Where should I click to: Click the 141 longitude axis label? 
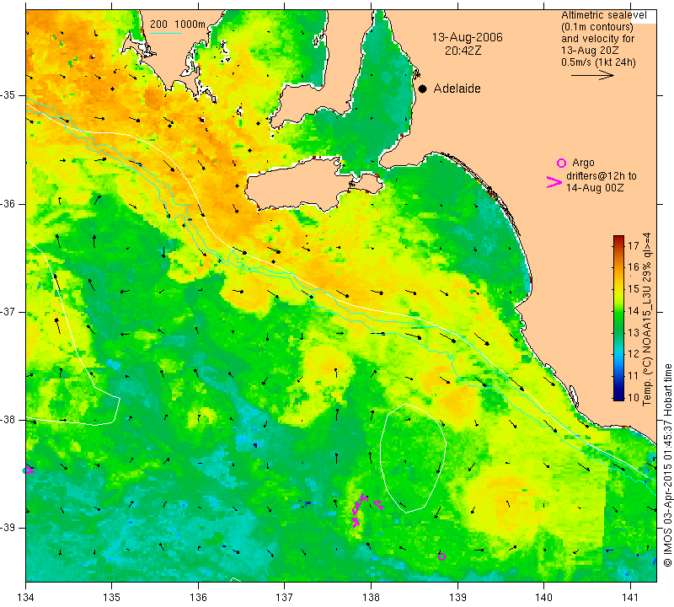pyautogui.click(x=630, y=598)
